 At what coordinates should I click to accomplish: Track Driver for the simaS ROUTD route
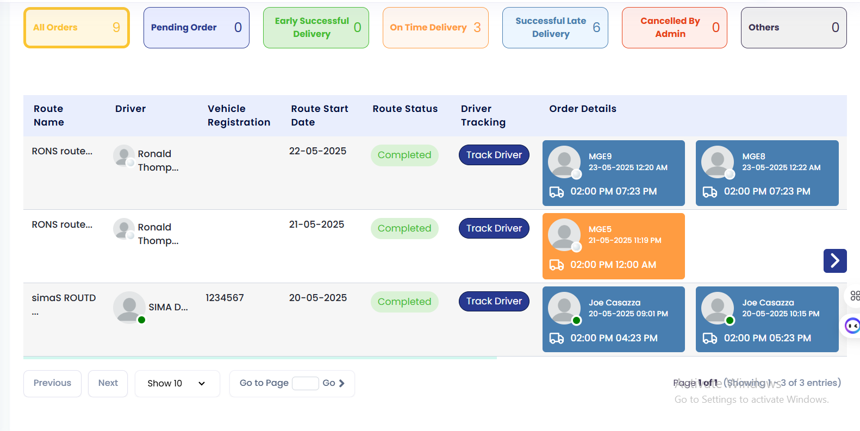[x=494, y=301]
